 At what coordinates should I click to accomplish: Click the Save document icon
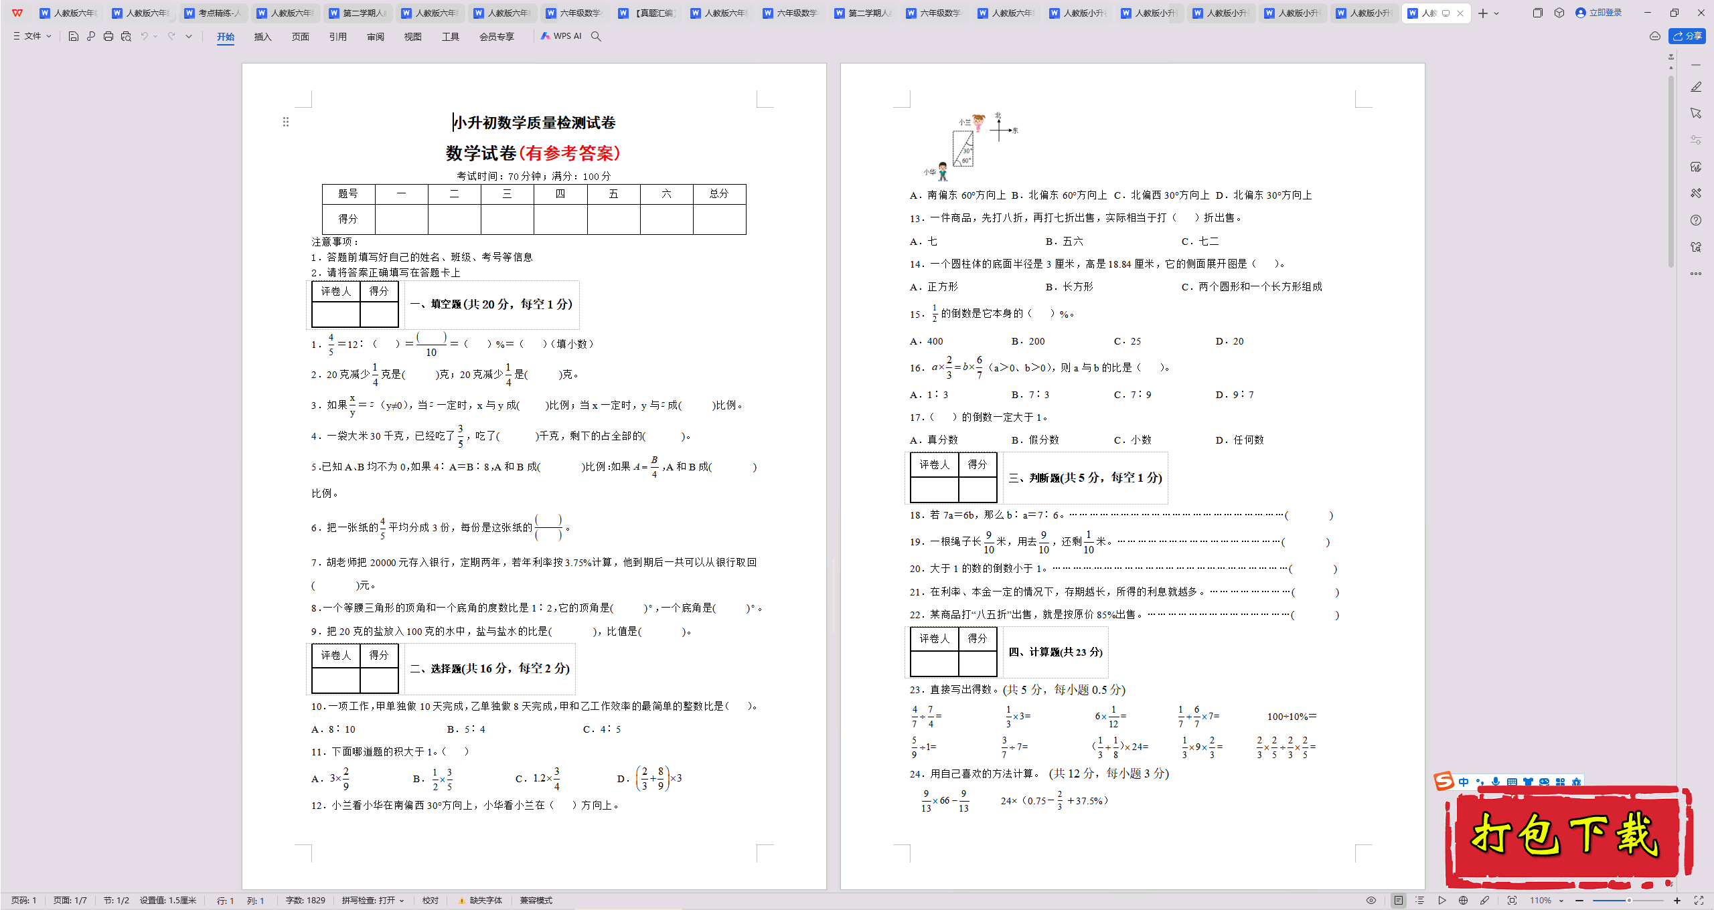point(74,36)
